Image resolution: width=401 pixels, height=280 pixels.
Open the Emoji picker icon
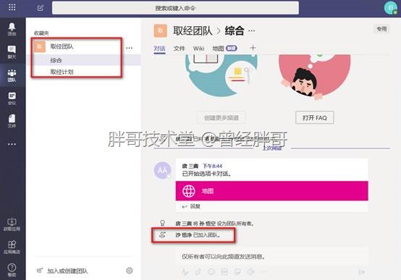coord(211,272)
